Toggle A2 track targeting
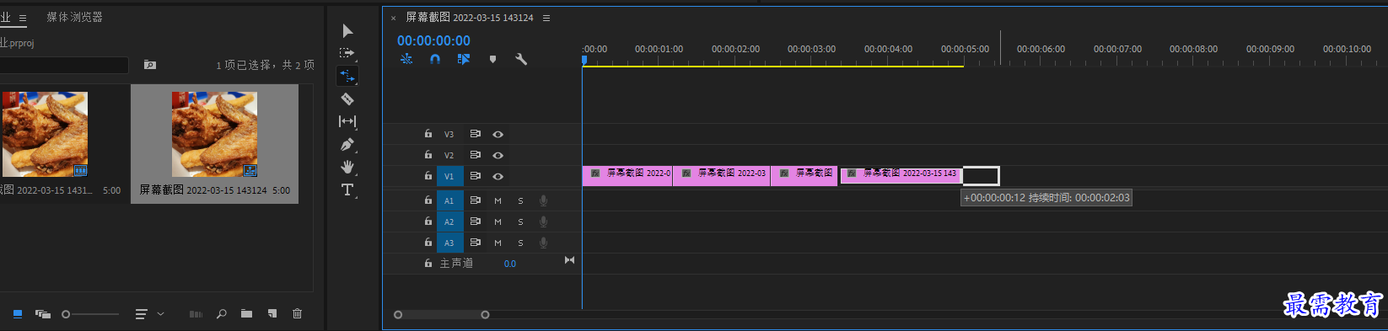 (x=449, y=222)
